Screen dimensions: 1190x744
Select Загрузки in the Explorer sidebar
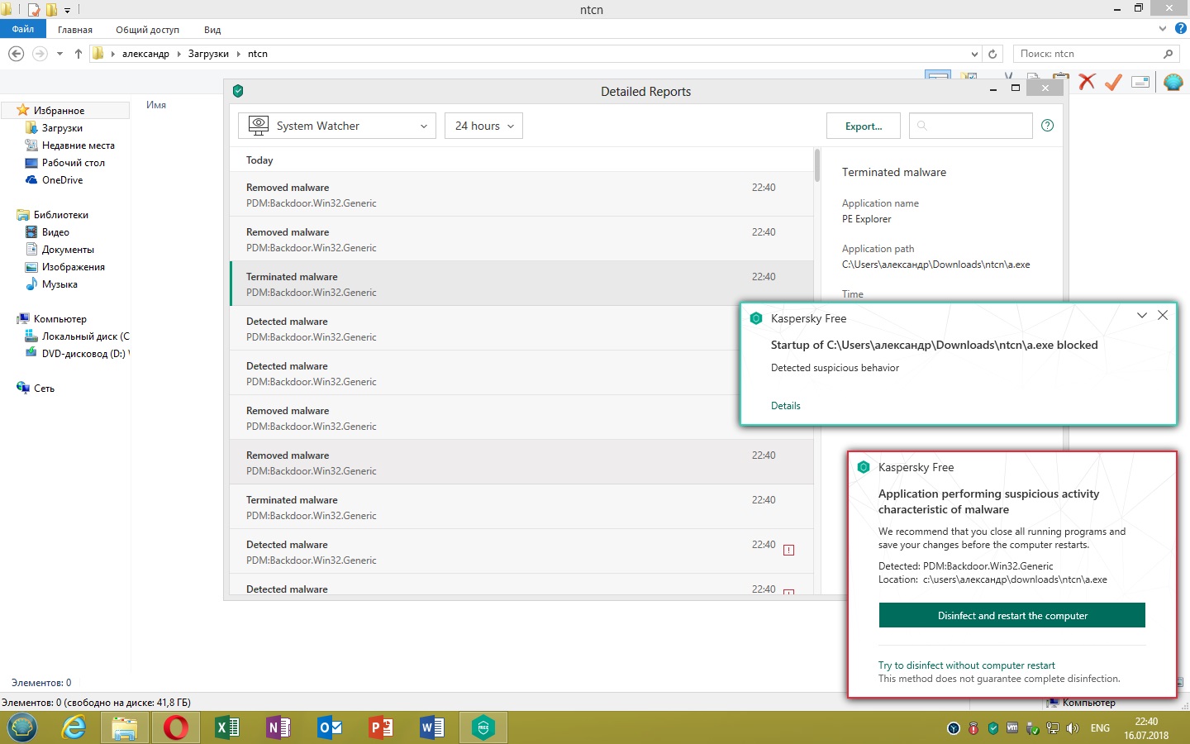click(x=62, y=128)
